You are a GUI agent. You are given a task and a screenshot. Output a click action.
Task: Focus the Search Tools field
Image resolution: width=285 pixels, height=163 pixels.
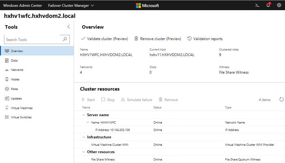click(x=37, y=39)
